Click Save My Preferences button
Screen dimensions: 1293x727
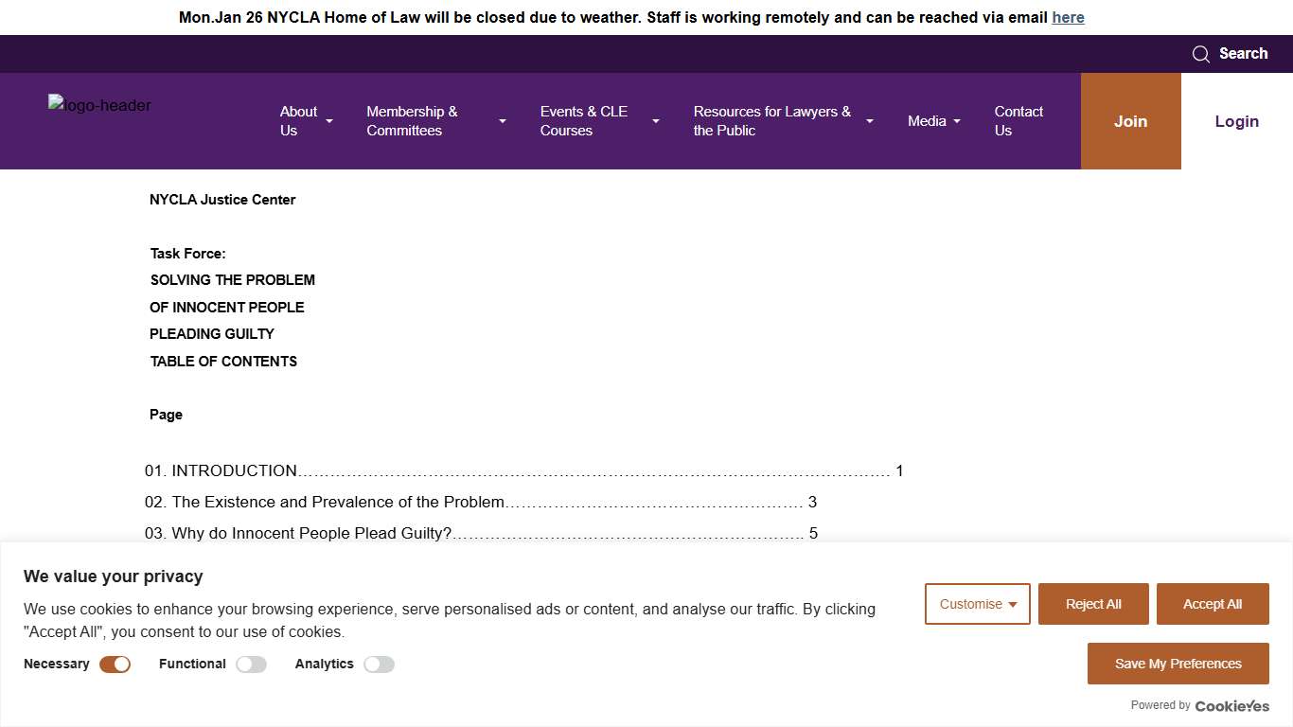[x=1178, y=664]
